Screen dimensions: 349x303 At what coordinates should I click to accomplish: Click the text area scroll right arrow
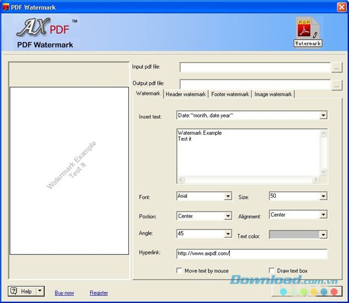click(316, 179)
